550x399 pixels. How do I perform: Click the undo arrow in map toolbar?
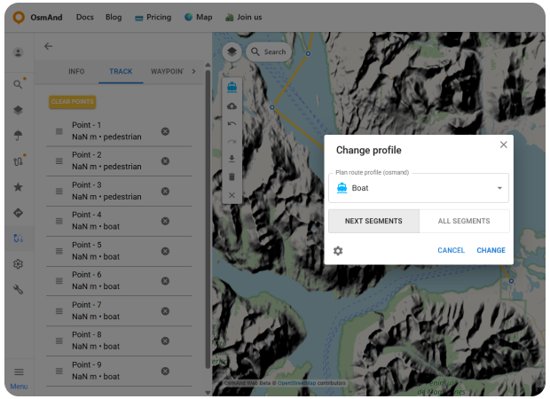[232, 123]
